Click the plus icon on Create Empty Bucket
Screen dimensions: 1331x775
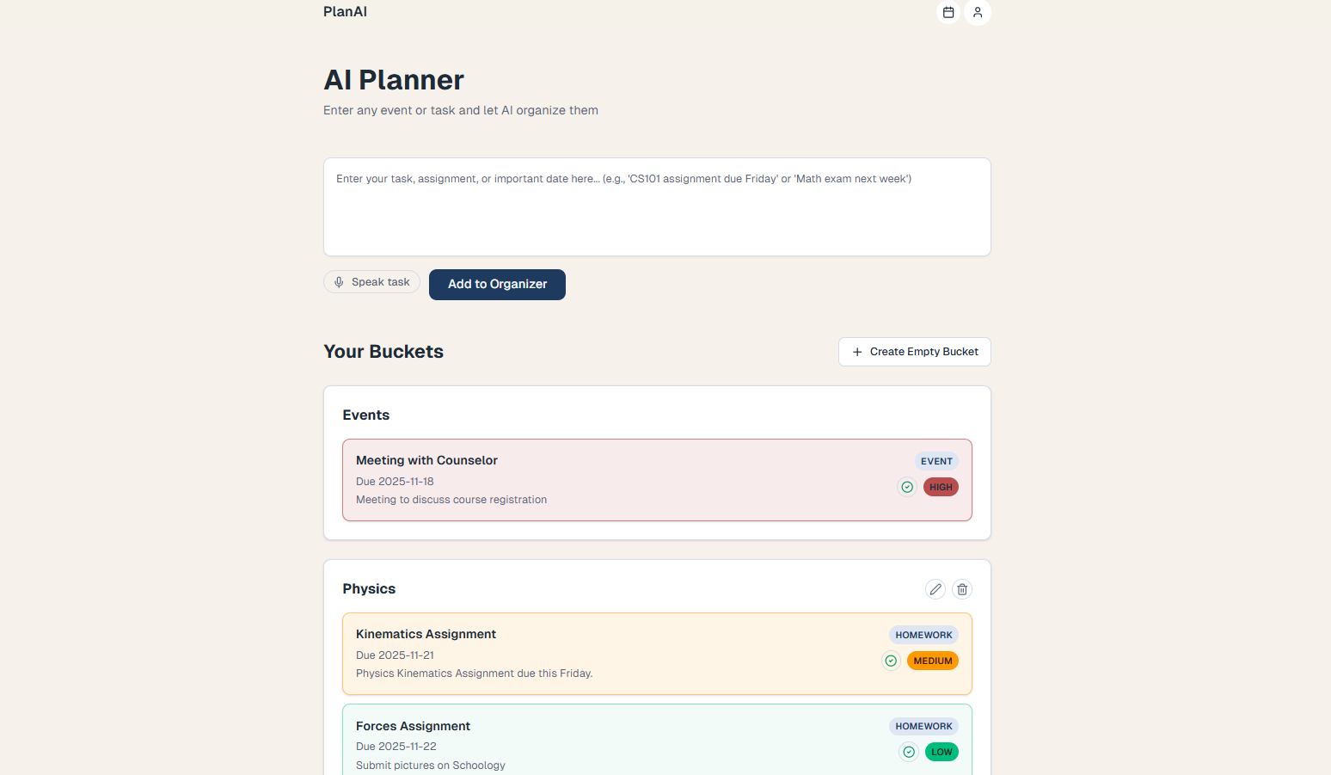click(857, 352)
